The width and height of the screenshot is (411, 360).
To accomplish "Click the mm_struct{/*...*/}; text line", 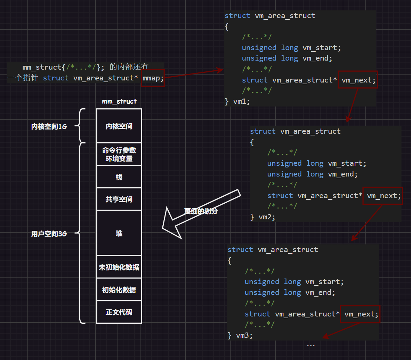I will coord(63,68).
